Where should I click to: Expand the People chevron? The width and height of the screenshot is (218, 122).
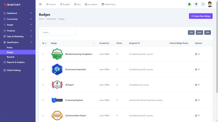point(31,25)
